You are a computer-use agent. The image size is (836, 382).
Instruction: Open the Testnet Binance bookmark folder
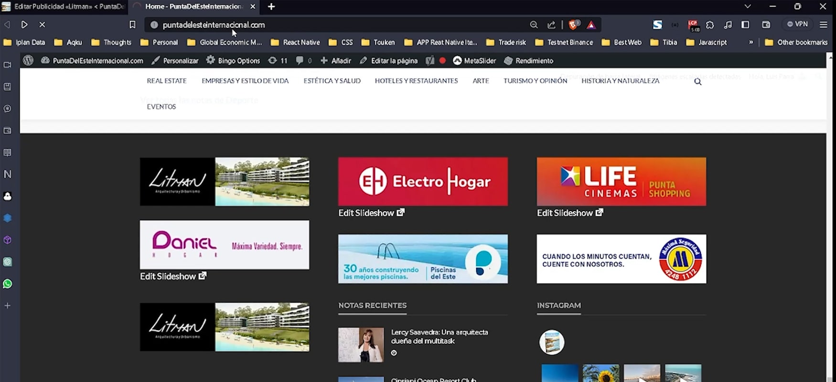click(x=564, y=42)
